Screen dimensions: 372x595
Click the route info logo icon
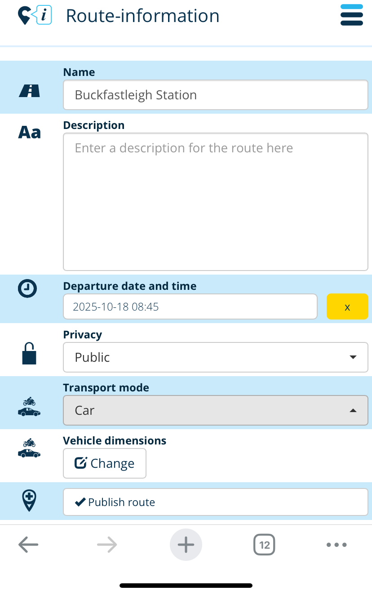point(35,16)
